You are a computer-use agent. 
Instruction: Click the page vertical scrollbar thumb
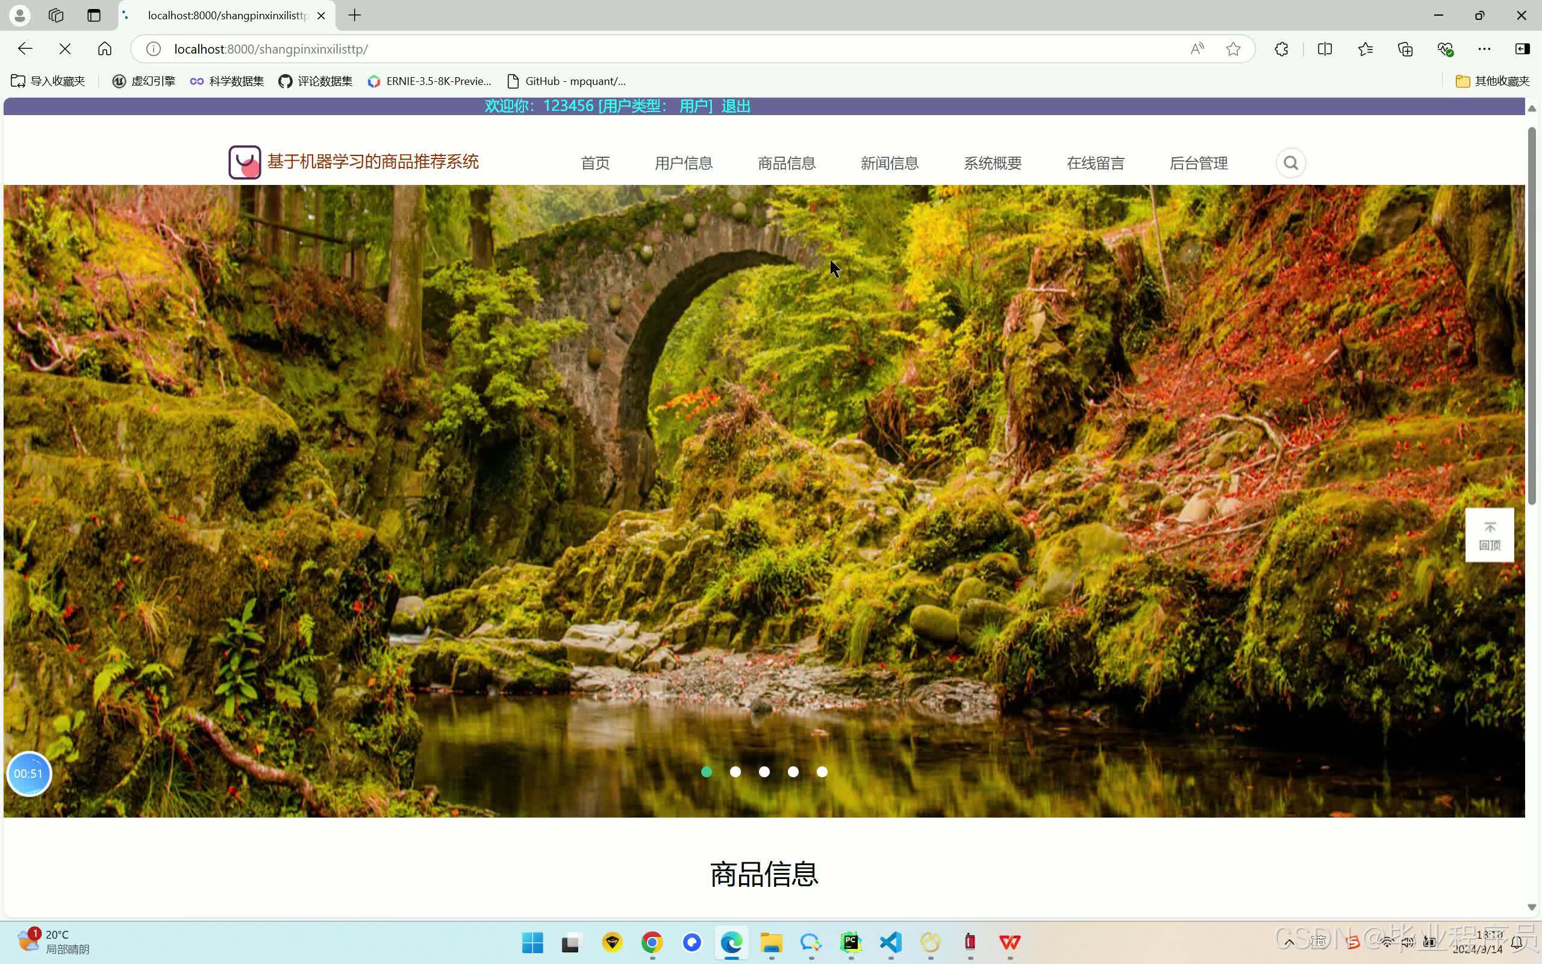point(1532,316)
